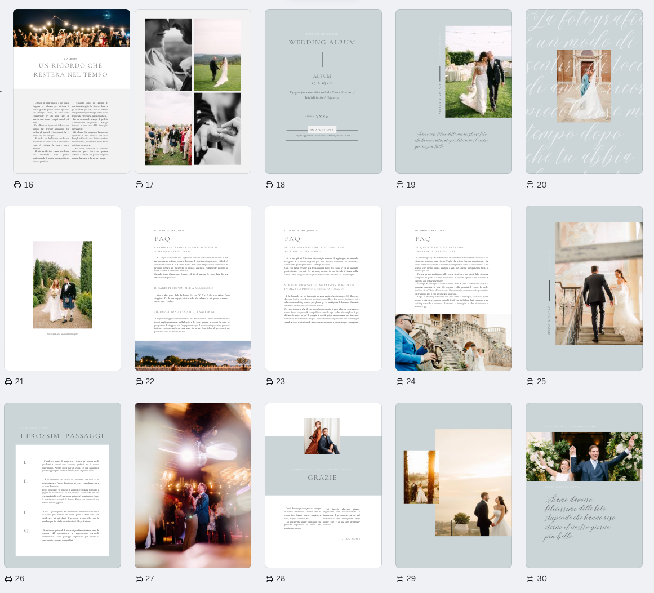
Task: Open the Wedding Album pricing page thumbnail
Action: click(323, 91)
